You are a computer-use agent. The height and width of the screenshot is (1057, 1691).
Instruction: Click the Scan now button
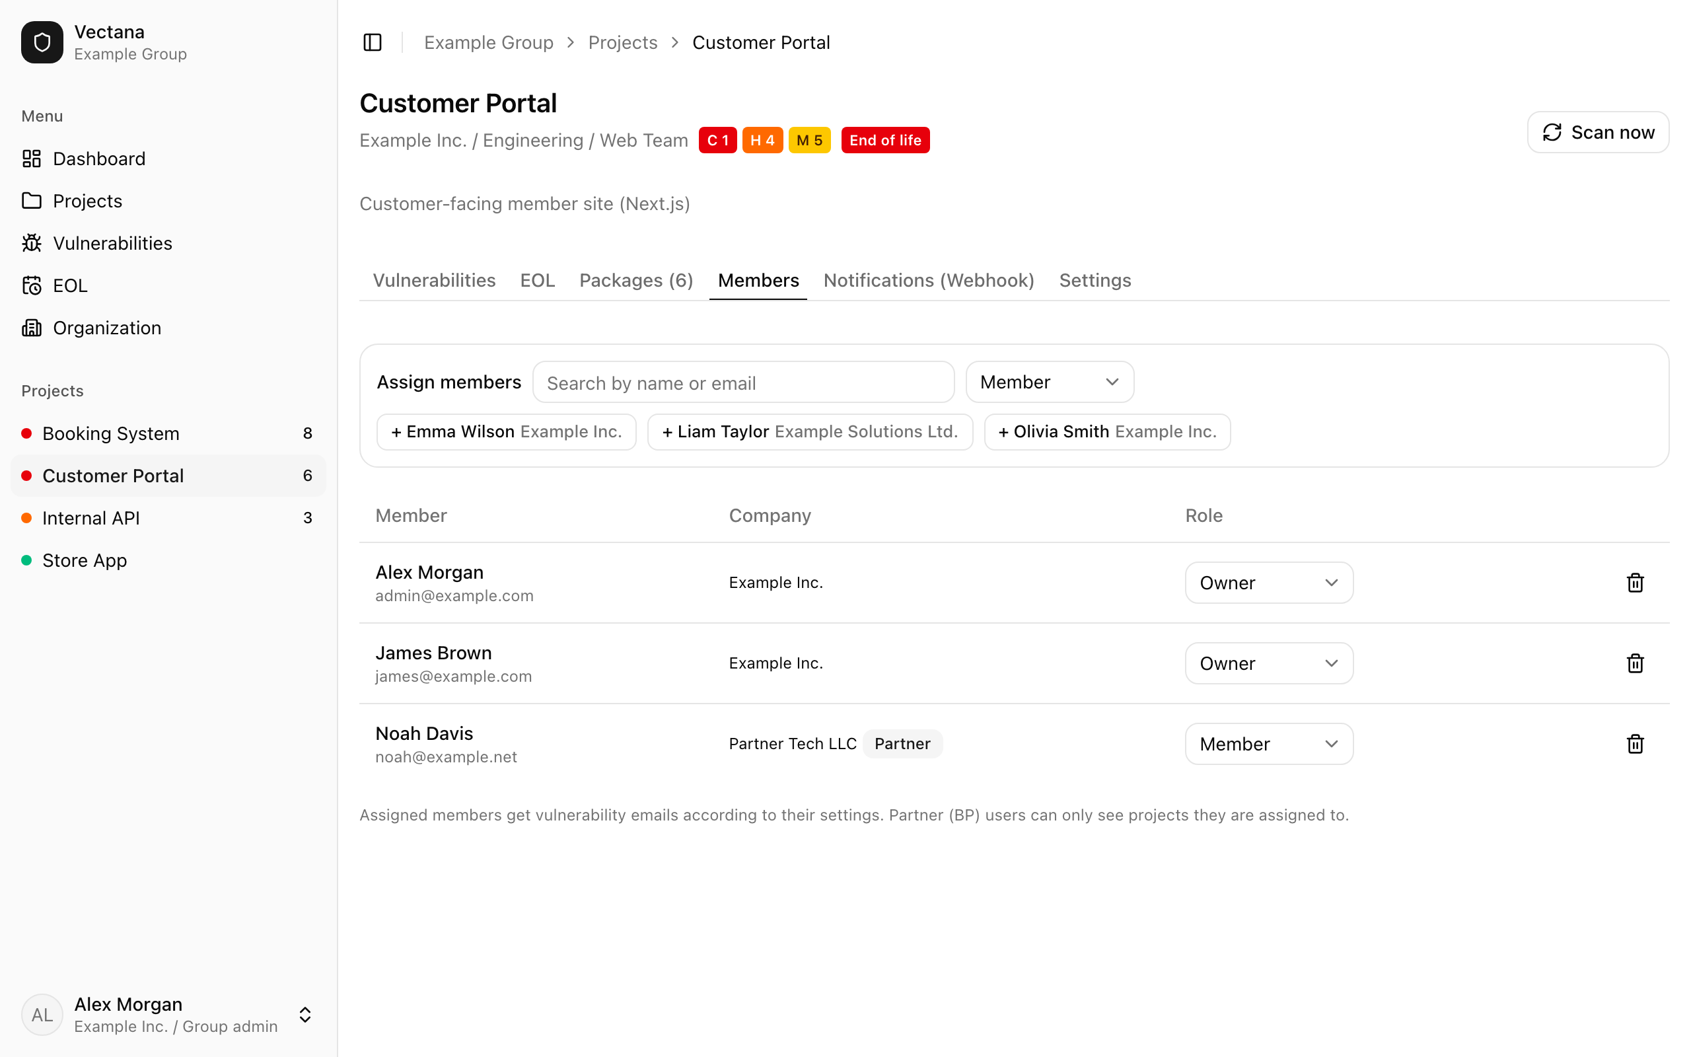click(1598, 132)
